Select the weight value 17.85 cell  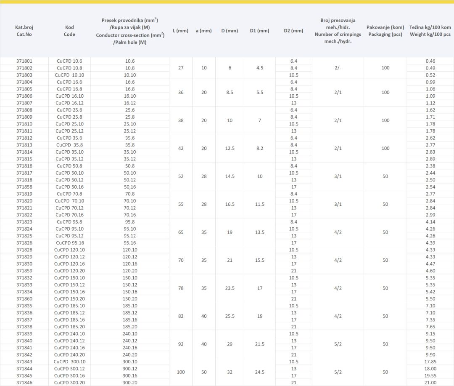pyautogui.click(x=430, y=362)
